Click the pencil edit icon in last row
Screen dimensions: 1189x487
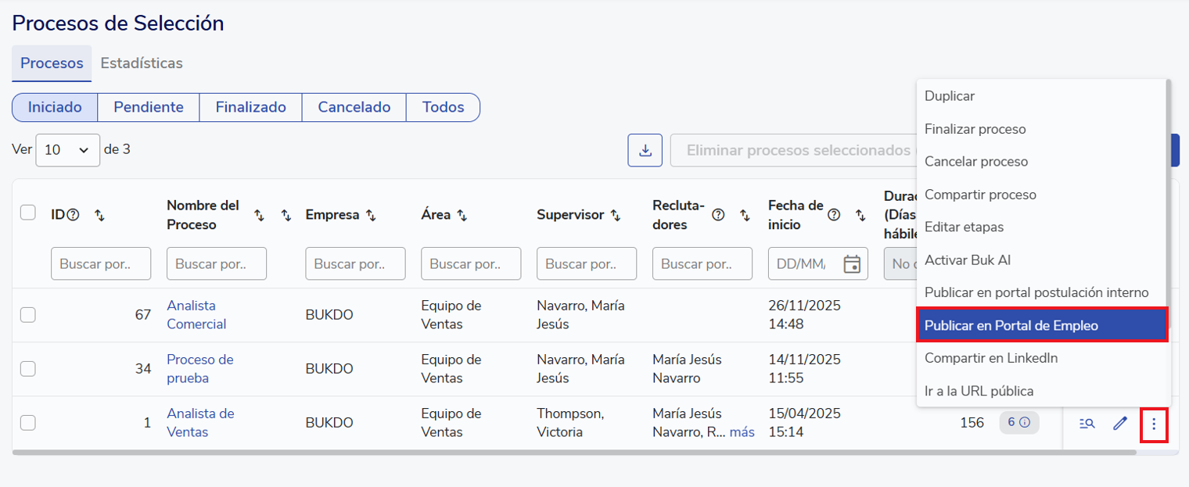[x=1120, y=424]
